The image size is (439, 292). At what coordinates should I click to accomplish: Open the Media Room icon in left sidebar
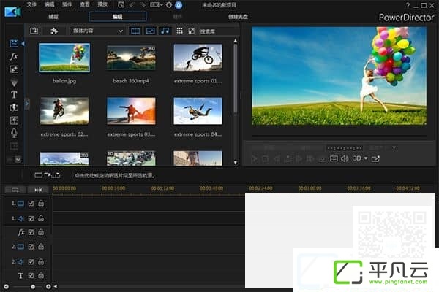(14, 43)
